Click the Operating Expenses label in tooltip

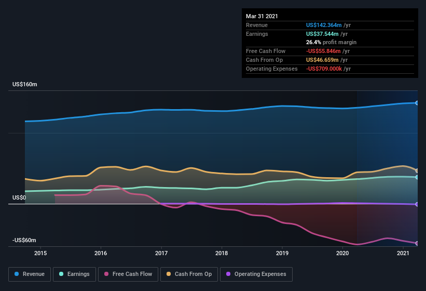coord(272,69)
